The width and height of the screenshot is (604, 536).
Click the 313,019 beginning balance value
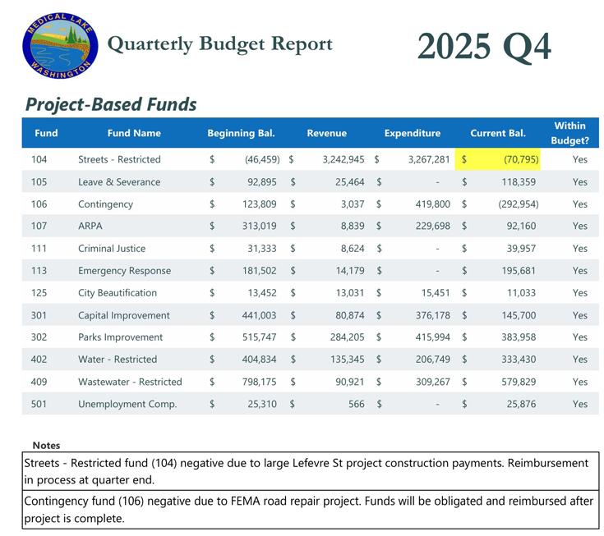click(259, 226)
